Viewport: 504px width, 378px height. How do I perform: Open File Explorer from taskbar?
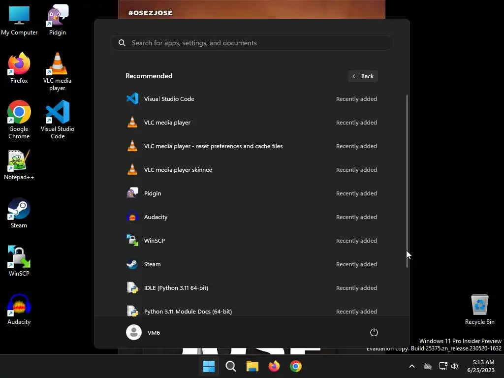coord(252,366)
